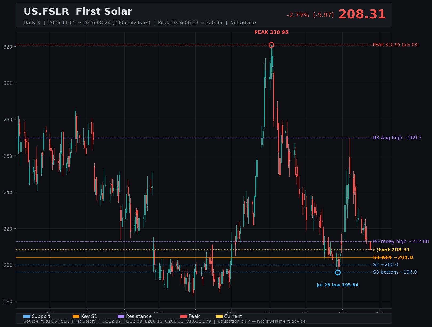
Task: Click the 220 y-axis tick label
Action: tap(9, 229)
